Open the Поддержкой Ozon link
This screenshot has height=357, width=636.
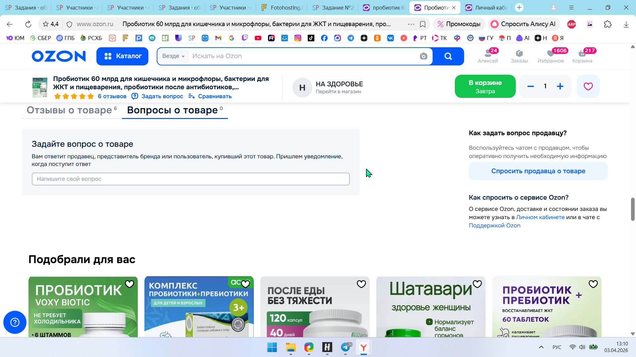(x=494, y=225)
